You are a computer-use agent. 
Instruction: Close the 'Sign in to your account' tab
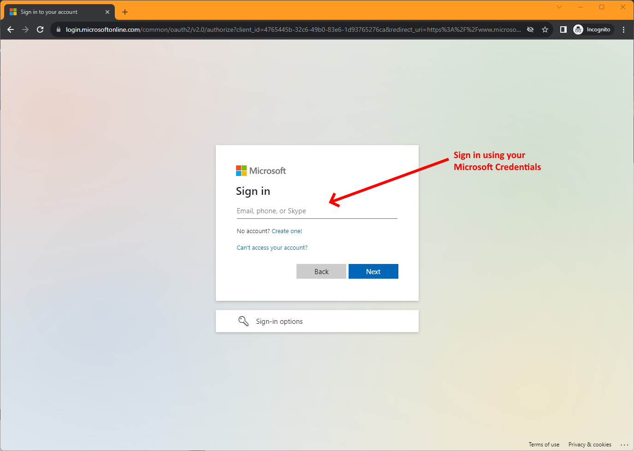pos(107,12)
